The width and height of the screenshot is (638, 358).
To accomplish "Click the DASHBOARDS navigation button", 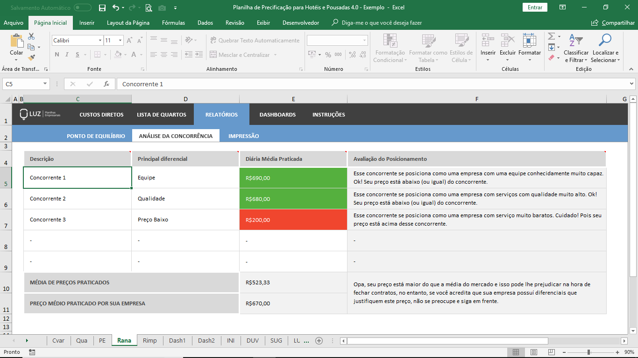I will 277,115.
